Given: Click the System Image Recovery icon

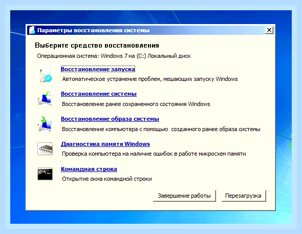Looking at the screenshot, I should click(45, 124).
